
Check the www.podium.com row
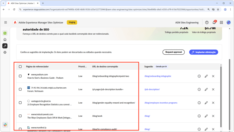click(x=20, y=76)
